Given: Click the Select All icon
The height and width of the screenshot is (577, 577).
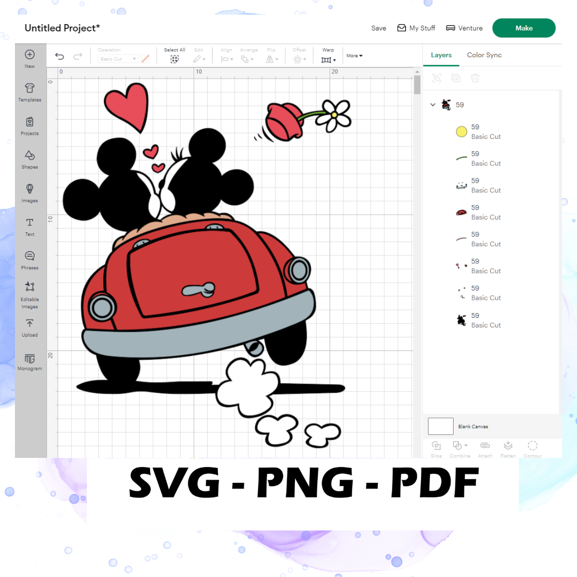Looking at the screenshot, I should pyautogui.click(x=174, y=59).
